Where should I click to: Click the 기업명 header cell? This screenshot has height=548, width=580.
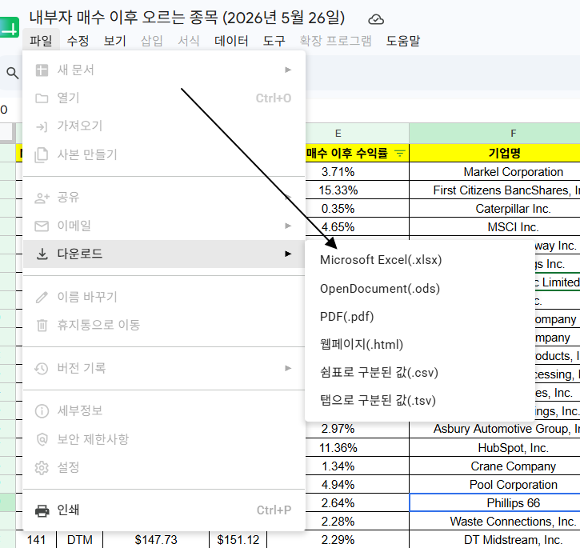[x=495, y=153]
